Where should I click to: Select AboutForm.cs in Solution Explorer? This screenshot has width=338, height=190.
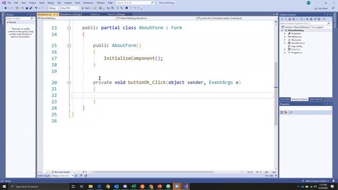298,43
